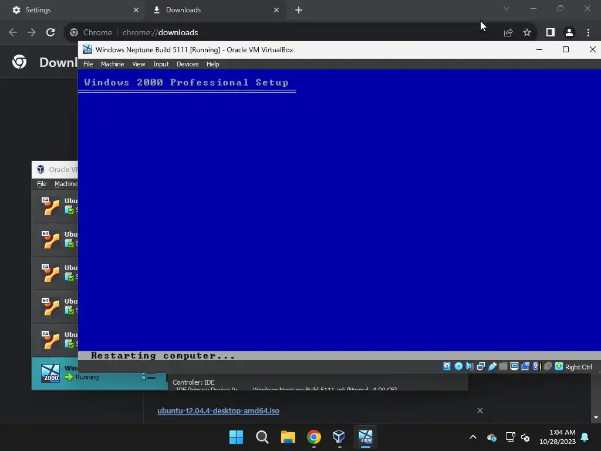
Task: Open the View menu in the VM window
Action: point(139,64)
